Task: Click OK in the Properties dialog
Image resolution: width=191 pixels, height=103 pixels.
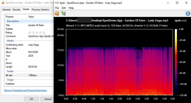Action: click(x=31, y=99)
